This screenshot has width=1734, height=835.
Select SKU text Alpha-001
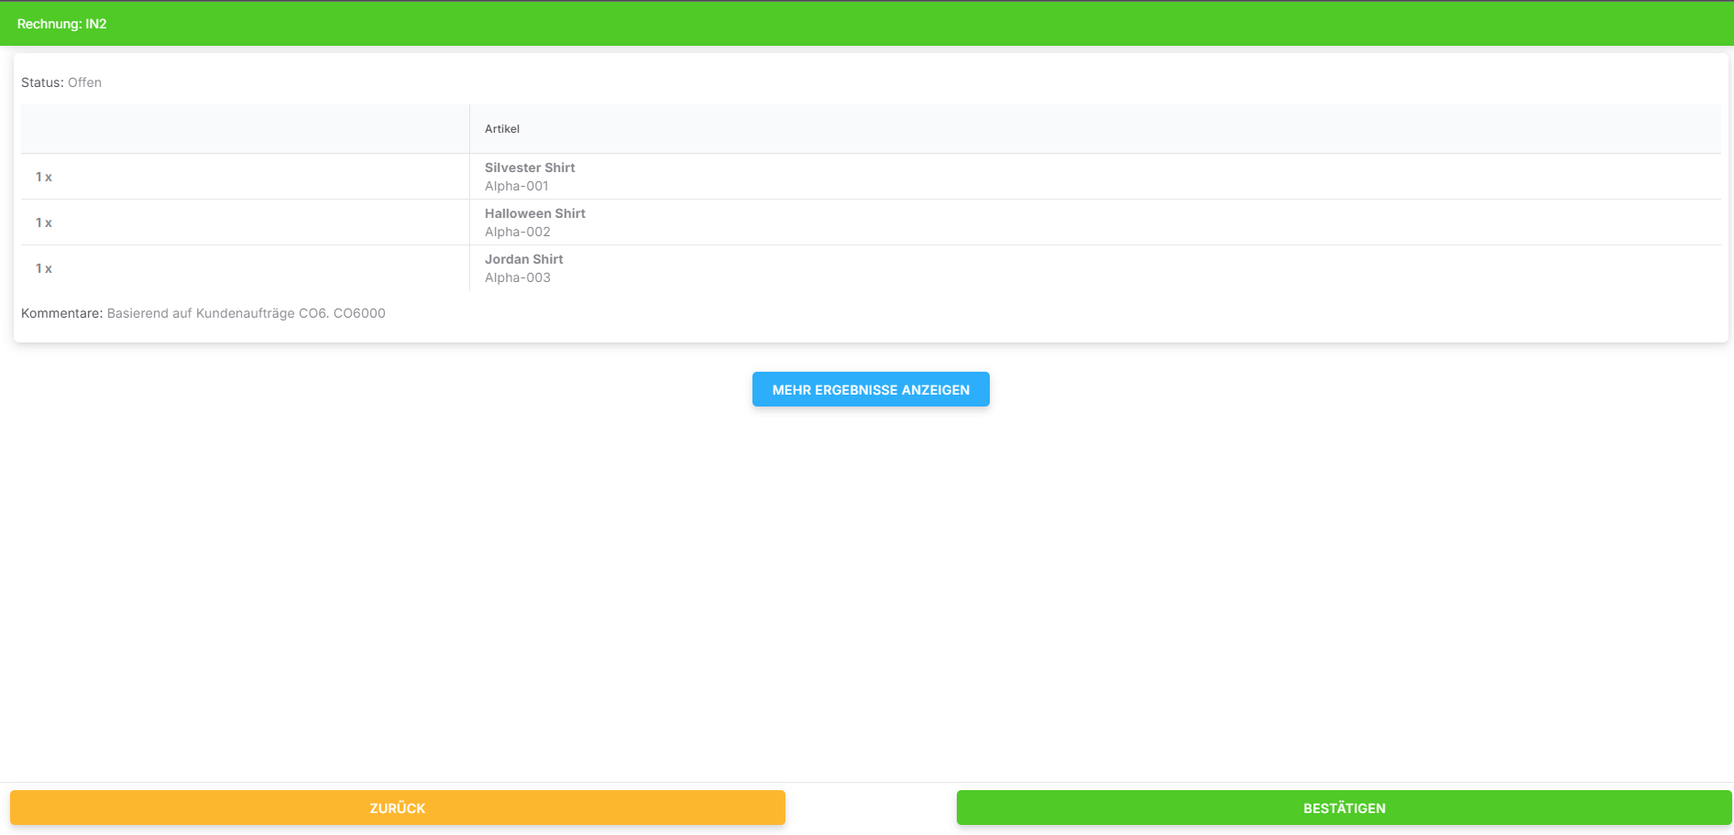516,186
